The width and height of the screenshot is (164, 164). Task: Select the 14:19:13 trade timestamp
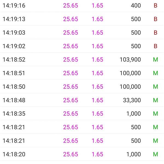pos(14,19)
